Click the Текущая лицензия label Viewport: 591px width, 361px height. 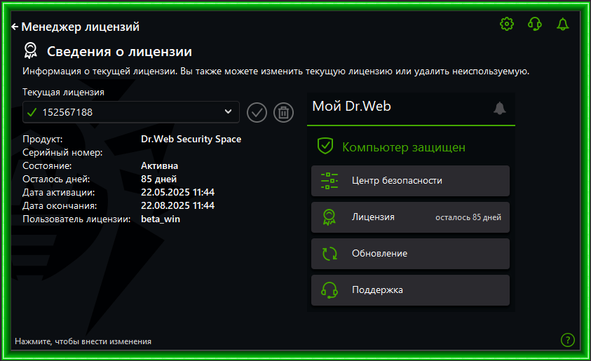tap(63, 93)
